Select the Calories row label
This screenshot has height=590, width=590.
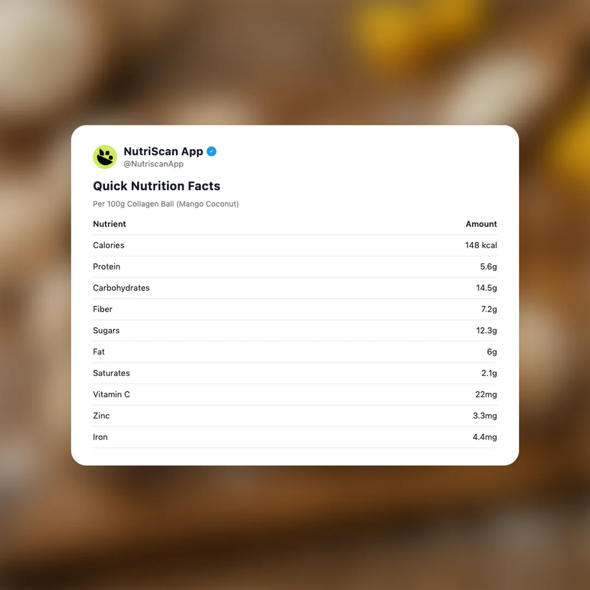click(x=108, y=245)
